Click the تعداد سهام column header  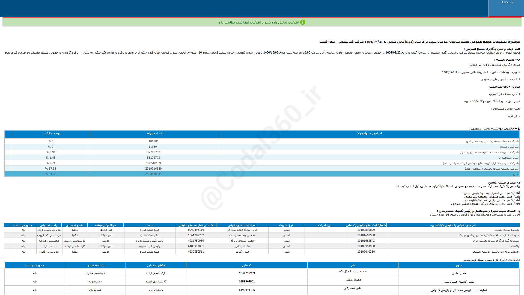click(x=154, y=134)
